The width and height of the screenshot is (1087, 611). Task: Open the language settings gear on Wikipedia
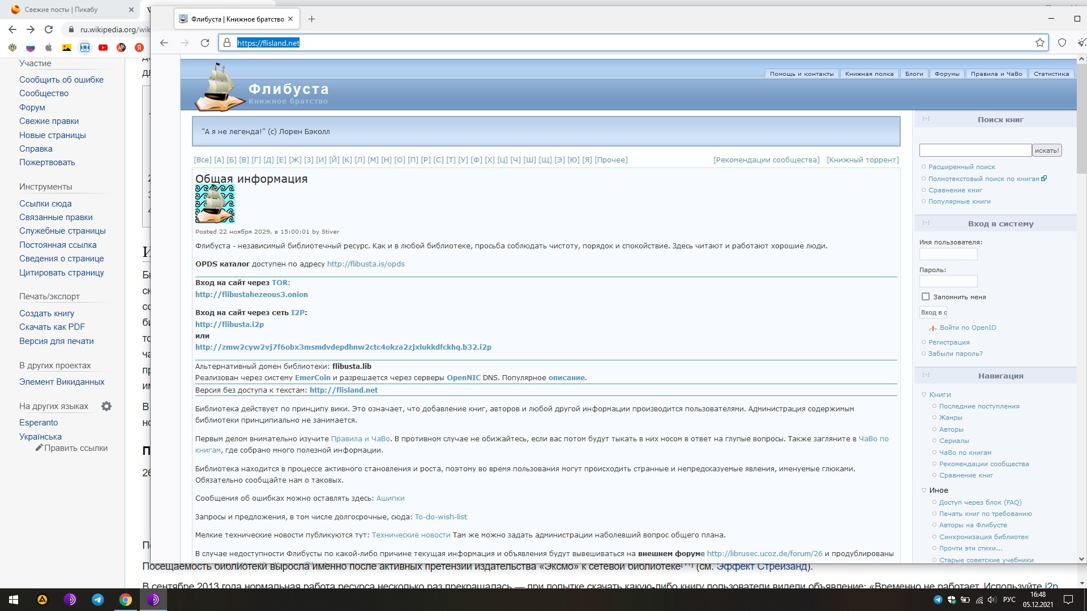(x=106, y=406)
